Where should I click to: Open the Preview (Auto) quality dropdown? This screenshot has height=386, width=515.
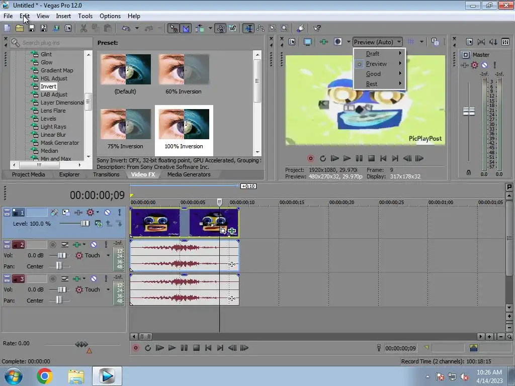[377, 42]
